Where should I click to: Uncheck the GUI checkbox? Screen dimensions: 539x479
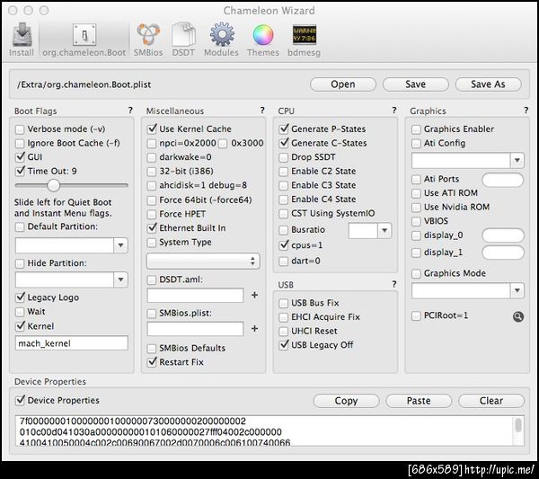tap(21, 157)
